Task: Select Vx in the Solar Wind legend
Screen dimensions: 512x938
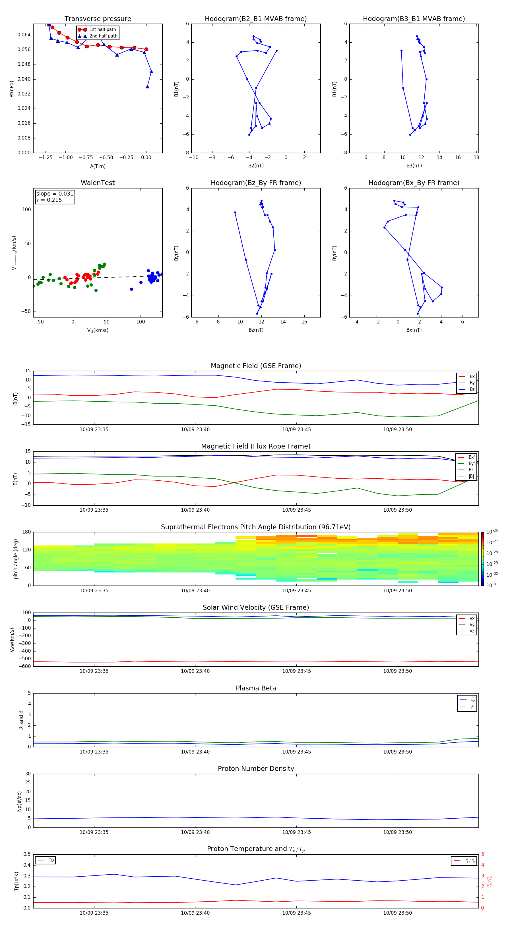Action: (467, 618)
